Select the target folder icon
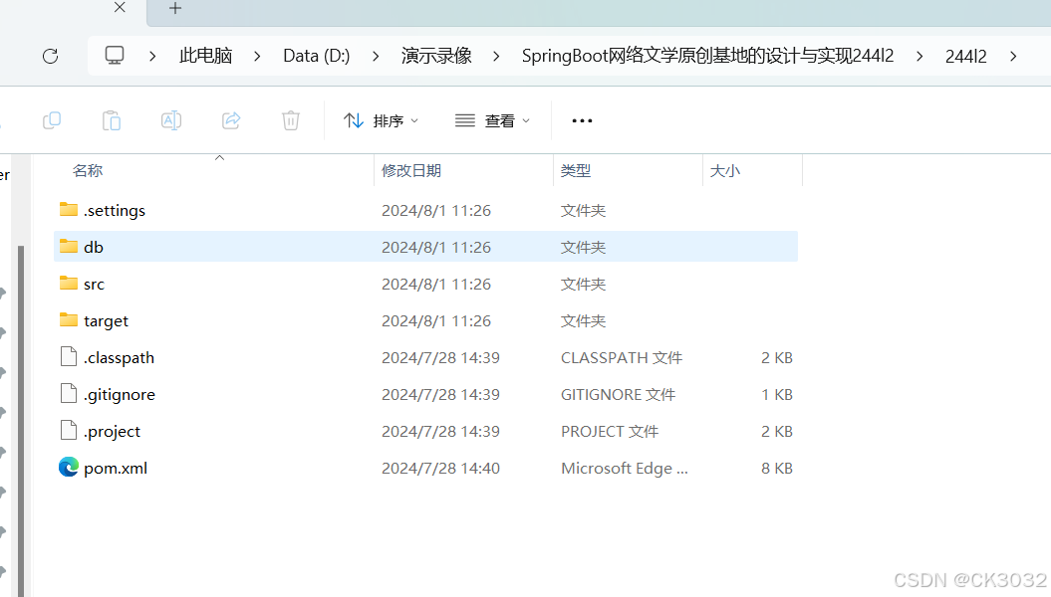This screenshot has height=597, width=1051. 69,320
